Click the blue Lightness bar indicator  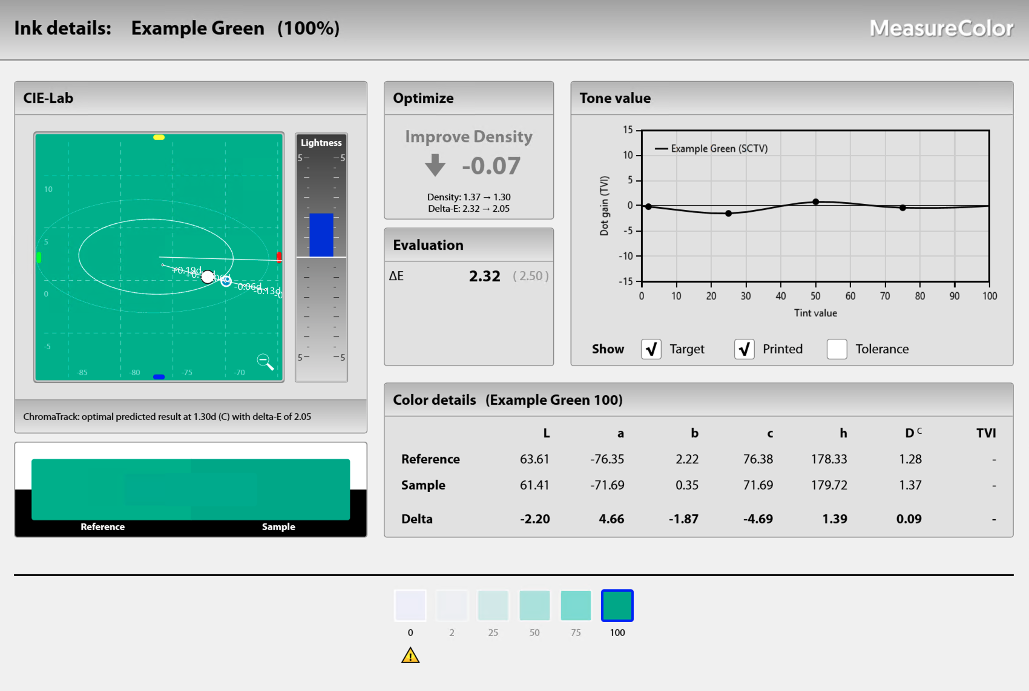(321, 235)
